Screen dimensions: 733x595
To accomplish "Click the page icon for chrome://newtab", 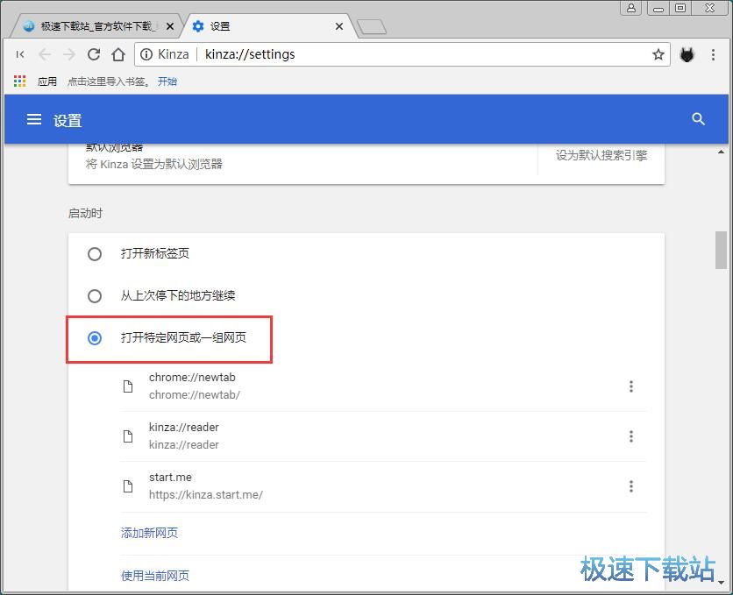I will tap(128, 386).
